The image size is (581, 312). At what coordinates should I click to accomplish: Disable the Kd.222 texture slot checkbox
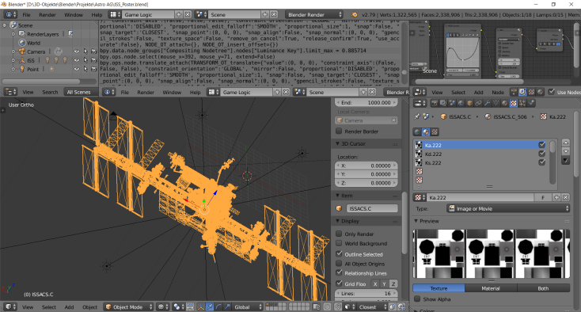coord(541,154)
